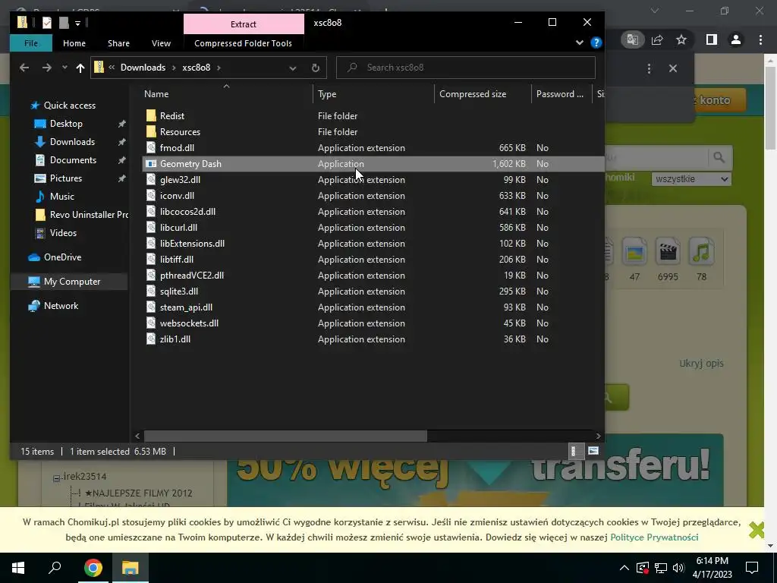This screenshot has height=583, width=777.
Task: Open the View ribbon tab
Action: (161, 43)
